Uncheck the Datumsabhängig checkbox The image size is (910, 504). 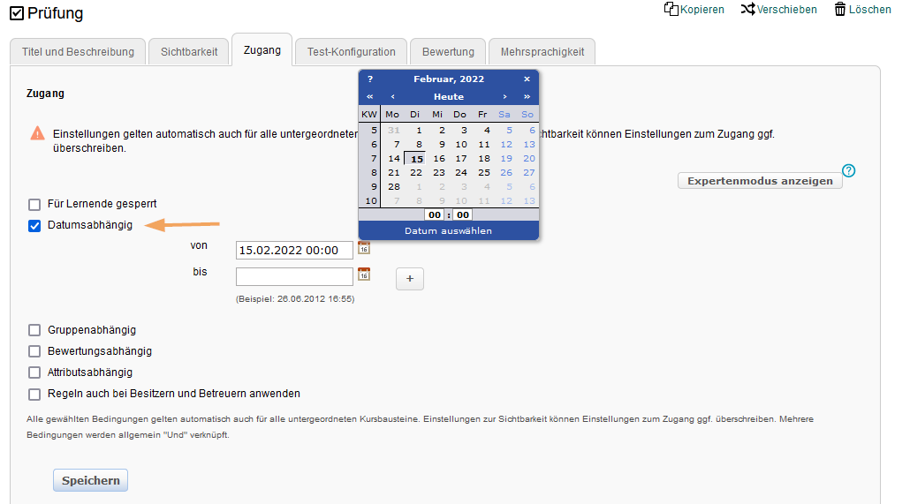pos(34,226)
